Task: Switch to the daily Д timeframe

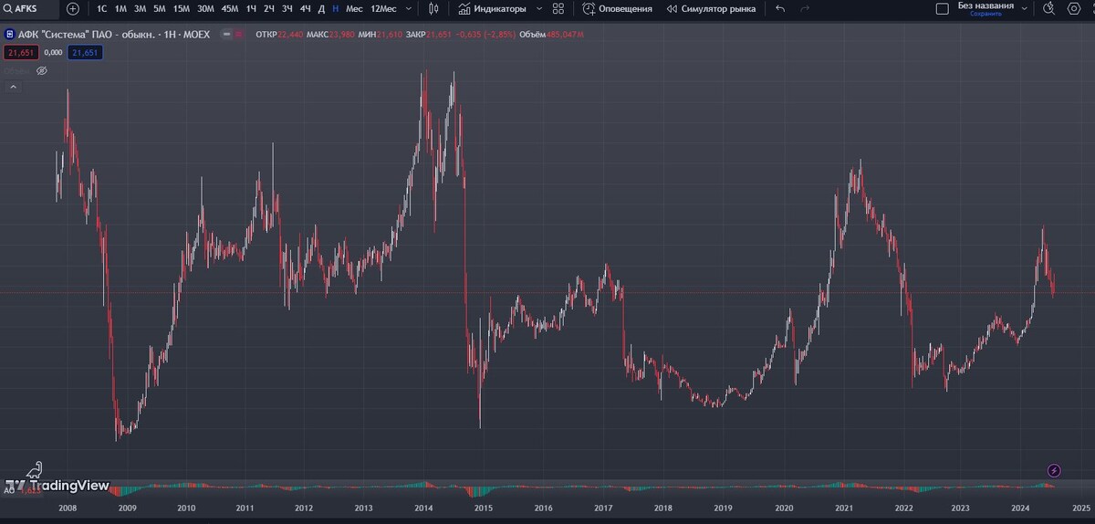Action: tap(321, 8)
